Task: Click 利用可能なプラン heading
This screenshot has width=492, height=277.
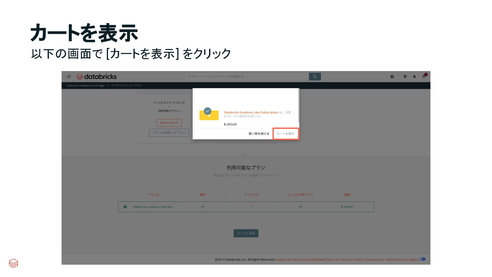Action: [x=246, y=168]
